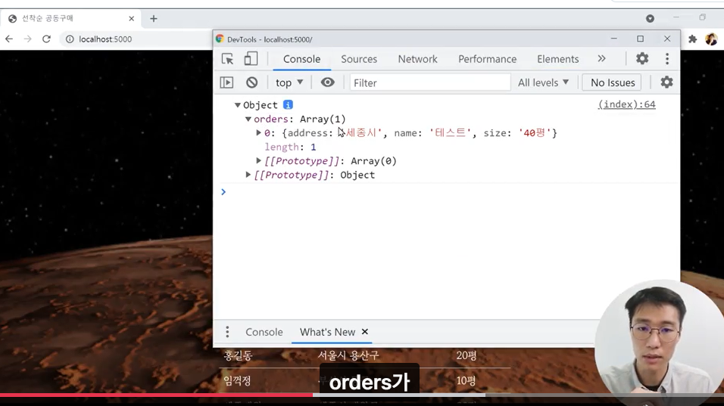
Task: Collapse the logged Object
Action: [237, 105]
